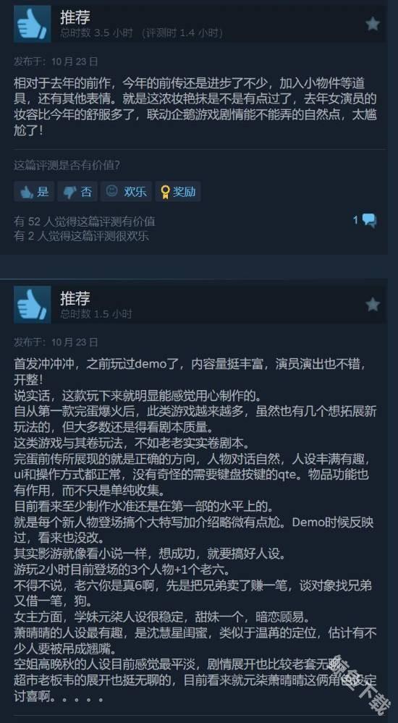The height and width of the screenshot is (723, 398).
Task: Click the 总时数 3.5 小时 playtime text
Action: pyautogui.click(x=96, y=33)
